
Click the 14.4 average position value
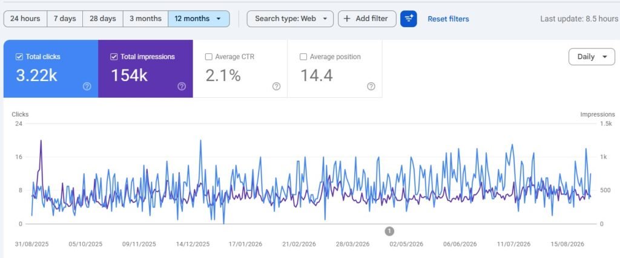click(317, 75)
